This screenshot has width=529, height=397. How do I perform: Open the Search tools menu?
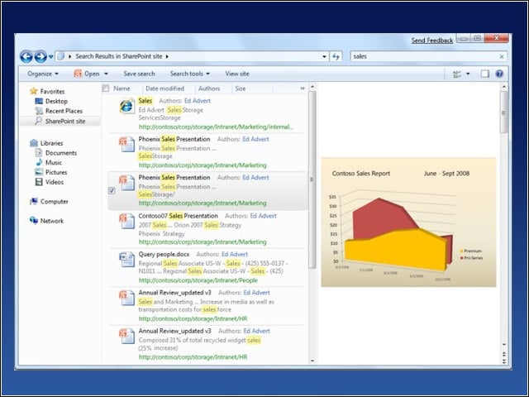tap(189, 74)
